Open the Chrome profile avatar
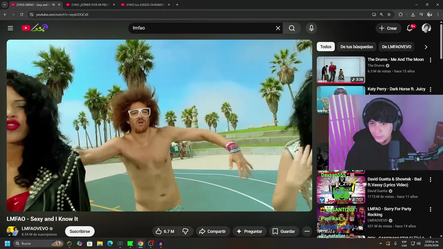443x249 pixels. point(430,15)
